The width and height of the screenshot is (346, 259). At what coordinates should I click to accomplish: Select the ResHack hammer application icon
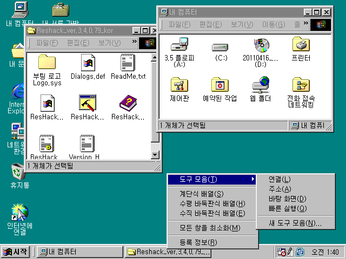coord(88,103)
